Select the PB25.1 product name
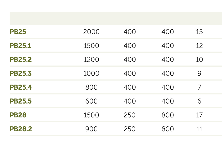This screenshot has height=152, width=222. (21, 46)
